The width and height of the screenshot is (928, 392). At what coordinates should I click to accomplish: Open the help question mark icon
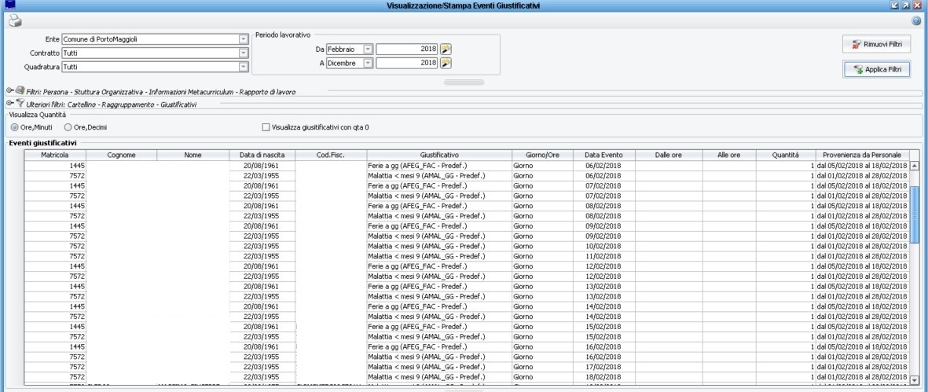point(916,21)
